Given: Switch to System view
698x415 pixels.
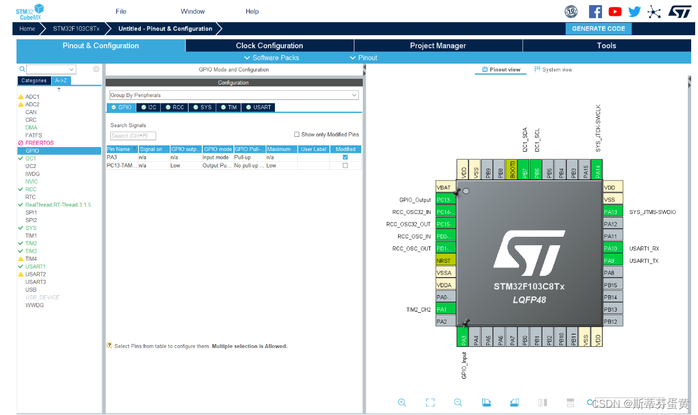Looking at the screenshot, I should (x=553, y=70).
